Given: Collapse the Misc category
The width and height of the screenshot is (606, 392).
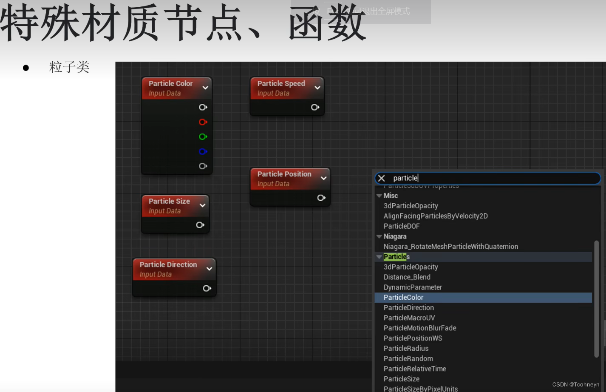Looking at the screenshot, I should click(379, 196).
